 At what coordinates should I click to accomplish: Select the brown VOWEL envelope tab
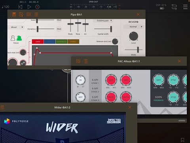pyautogui.click(x=73, y=42)
